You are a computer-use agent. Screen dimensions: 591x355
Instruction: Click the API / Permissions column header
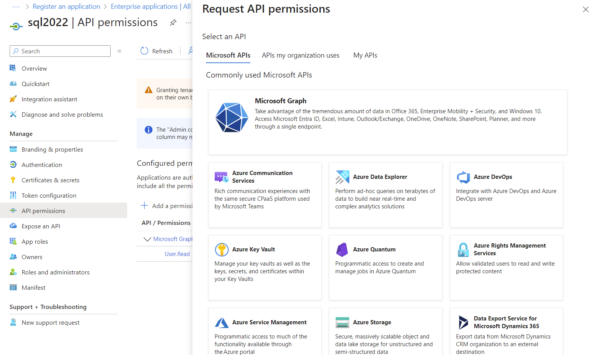pyautogui.click(x=166, y=223)
